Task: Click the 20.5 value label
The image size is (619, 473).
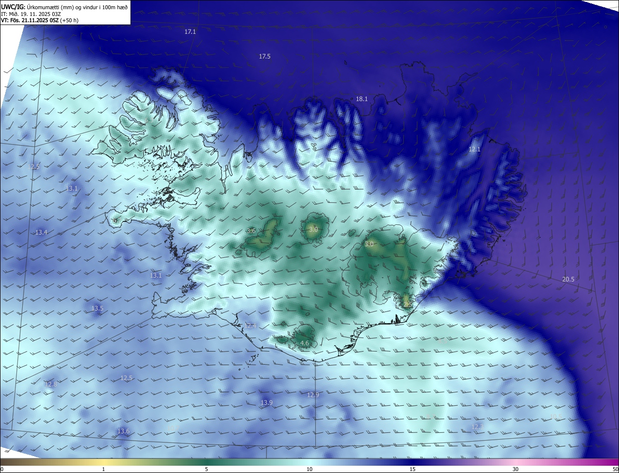Action: click(x=568, y=279)
